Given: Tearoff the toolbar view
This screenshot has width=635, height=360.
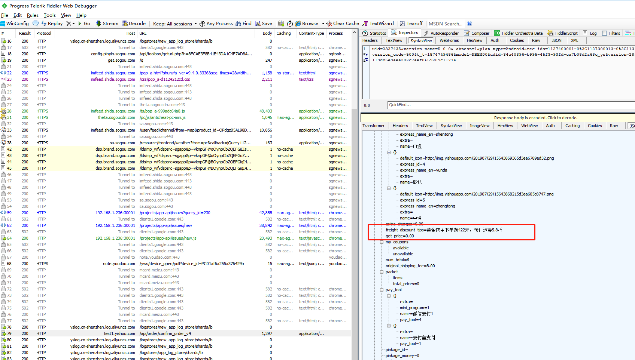Looking at the screenshot, I should pos(411,23).
